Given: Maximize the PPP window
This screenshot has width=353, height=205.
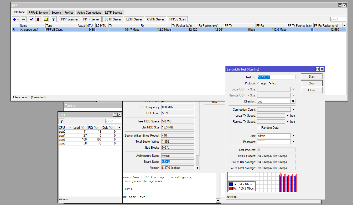Looking at the screenshot, I should point(340,5).
